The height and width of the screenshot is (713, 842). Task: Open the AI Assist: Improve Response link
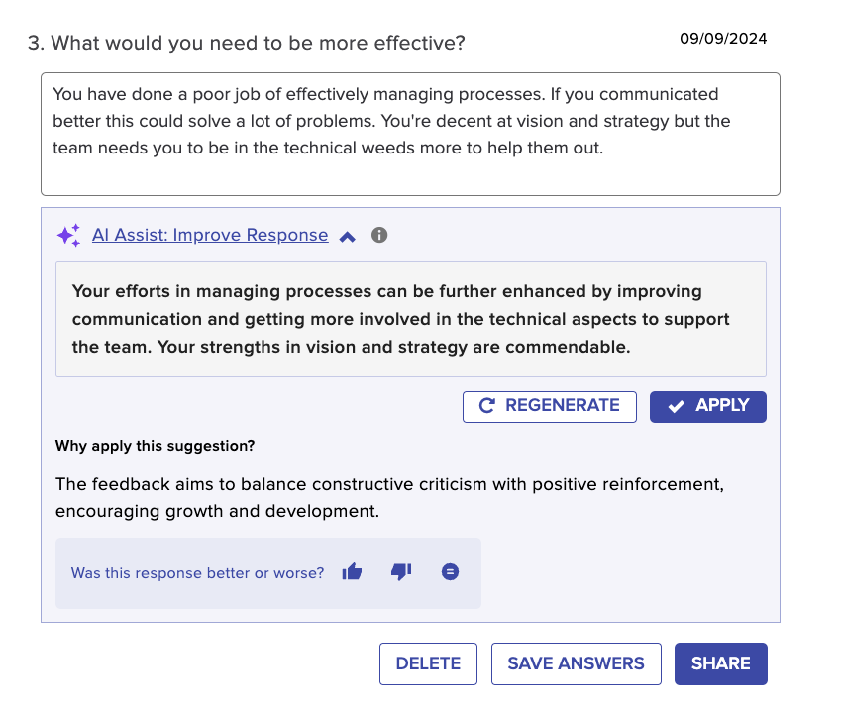(x=210, y=235)
